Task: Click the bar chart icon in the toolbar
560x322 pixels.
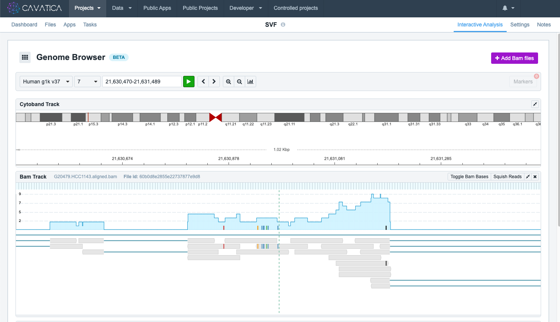Action: 250,82
